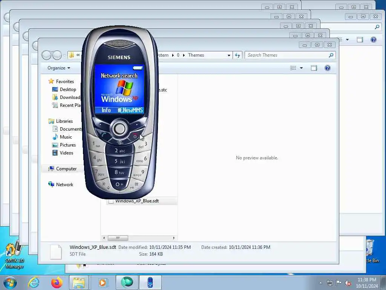386x290 pixels.
Task: Click search magnifier in the background Explorer window
Action: pyautogui.click(x=377, y=27)
